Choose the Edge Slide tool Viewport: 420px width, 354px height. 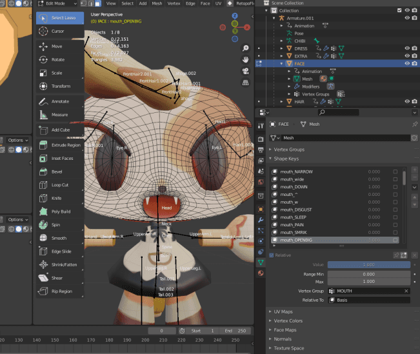[60, 251]
